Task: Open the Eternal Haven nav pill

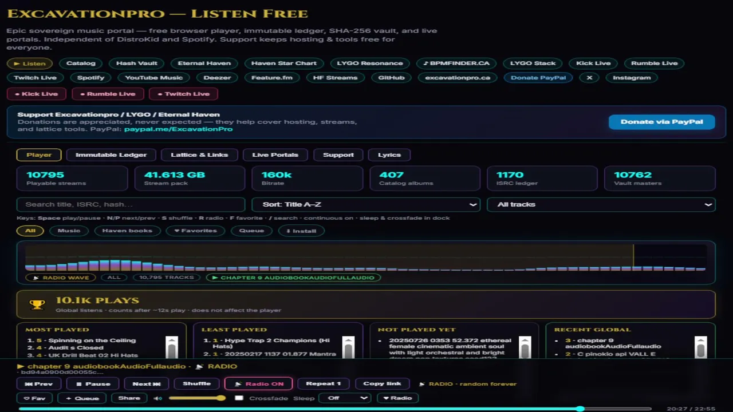Action: pyautogui.click(x=204, y=64)
